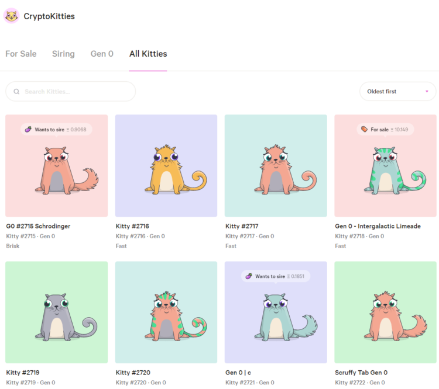The height and width of the screenshot is (389, 439).
Task: Open the Scruffy Tab Gen 0 kitty image
Action: pos(385,312)
